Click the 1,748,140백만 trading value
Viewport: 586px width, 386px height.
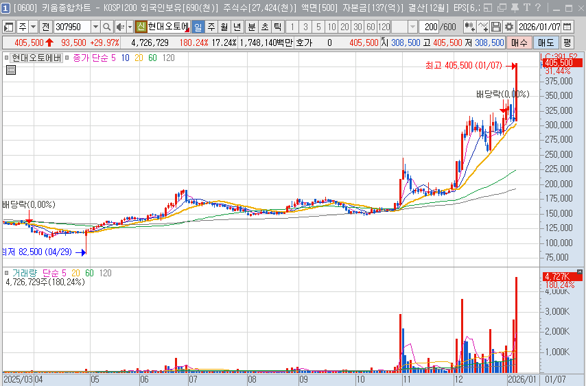pos(266,43)
